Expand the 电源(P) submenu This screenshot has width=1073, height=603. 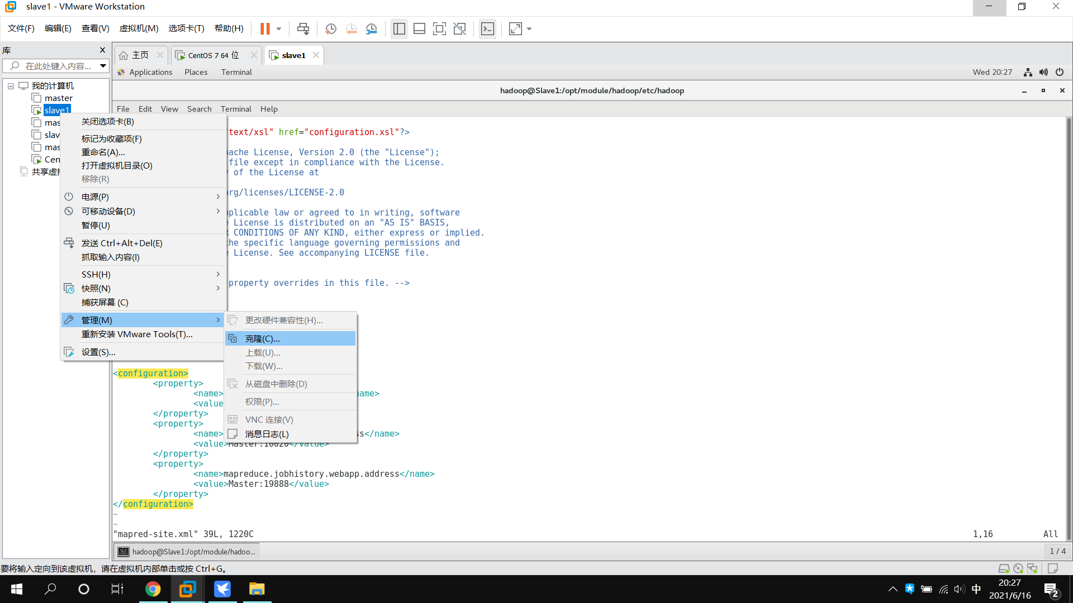click(x=143, y=197)
